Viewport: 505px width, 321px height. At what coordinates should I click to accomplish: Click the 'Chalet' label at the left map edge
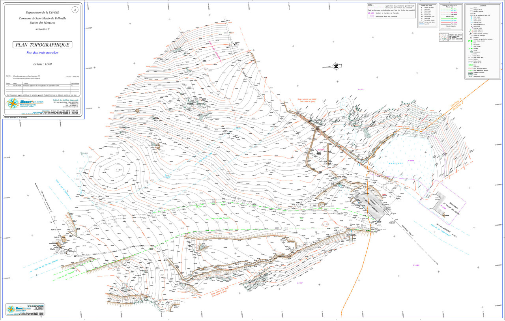point(52,249)
